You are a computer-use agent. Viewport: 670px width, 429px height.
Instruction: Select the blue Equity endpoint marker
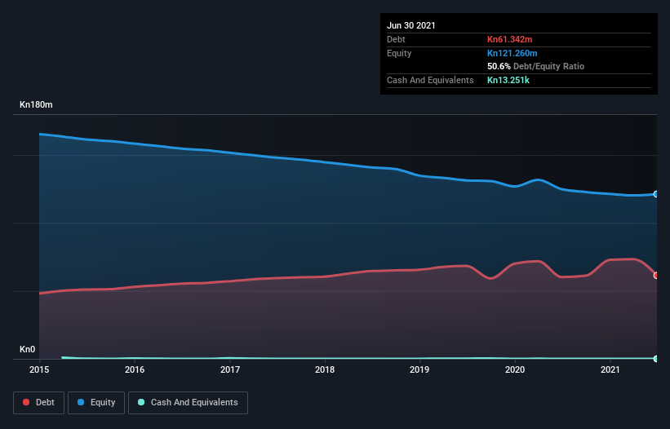pyautogui.click(x=656, y=194)
